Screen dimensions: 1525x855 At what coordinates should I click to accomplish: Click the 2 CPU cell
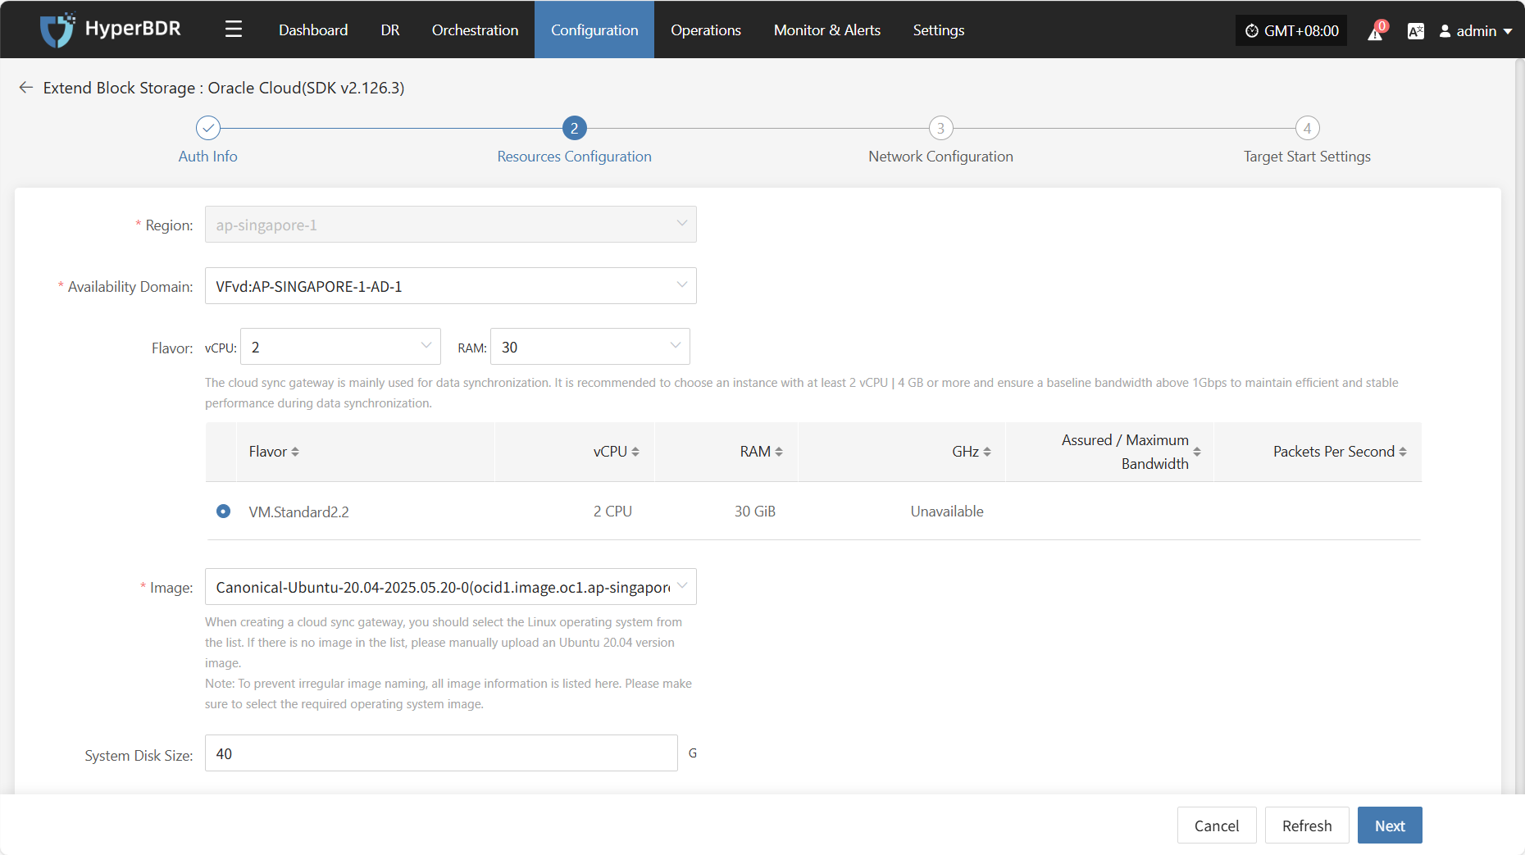tap(612, 512)
